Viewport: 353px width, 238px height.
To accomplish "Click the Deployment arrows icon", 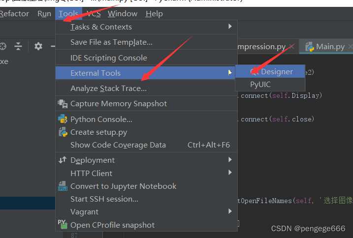I will click(63, 160).
